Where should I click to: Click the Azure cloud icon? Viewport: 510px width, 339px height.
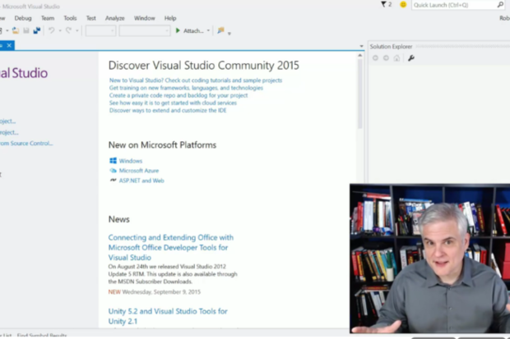point(113,171)
